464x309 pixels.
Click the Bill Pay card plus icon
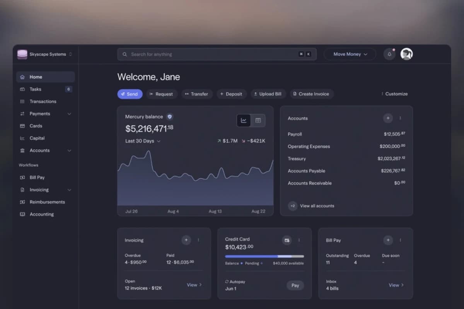(x=388, y=240)
